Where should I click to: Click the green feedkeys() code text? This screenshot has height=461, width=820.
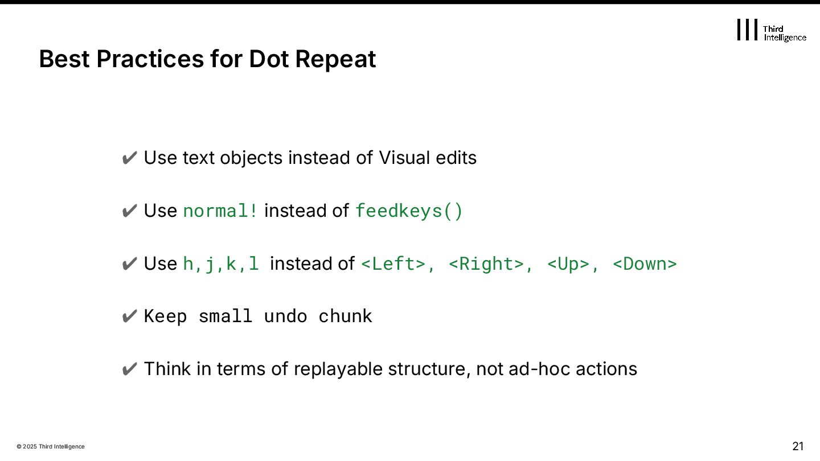409,211
